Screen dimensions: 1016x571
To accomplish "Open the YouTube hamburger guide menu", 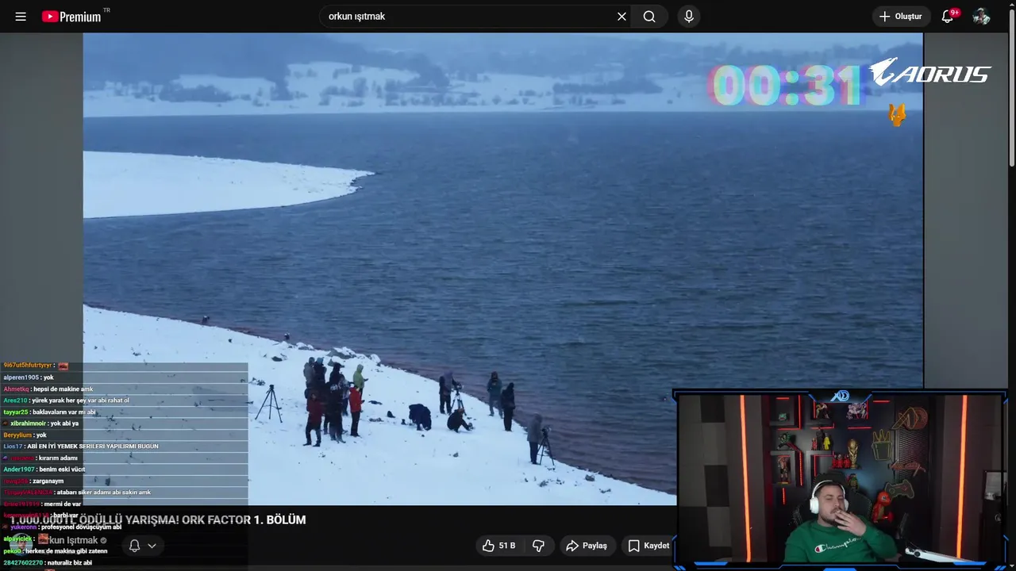I will (21, 17).
